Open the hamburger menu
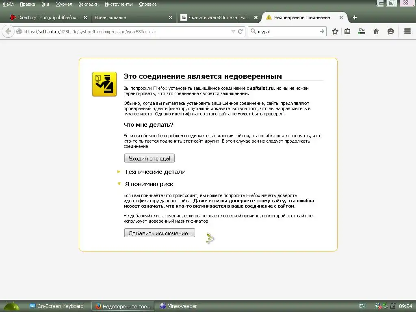This screenshot has width=416, height=312. 407,31
